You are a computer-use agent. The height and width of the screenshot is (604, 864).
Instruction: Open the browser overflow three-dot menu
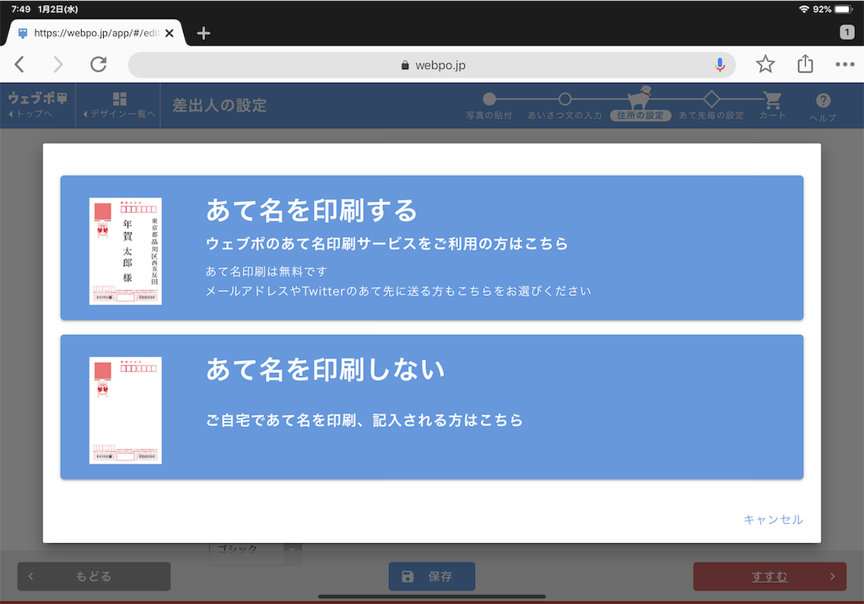(x=843, y=63)
